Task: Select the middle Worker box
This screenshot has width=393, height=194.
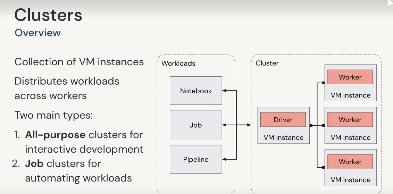Action: [x=350, y=119]
